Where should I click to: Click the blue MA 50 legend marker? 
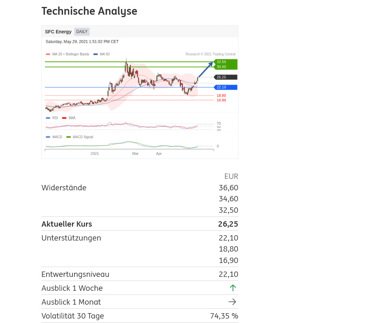(96, 54)
